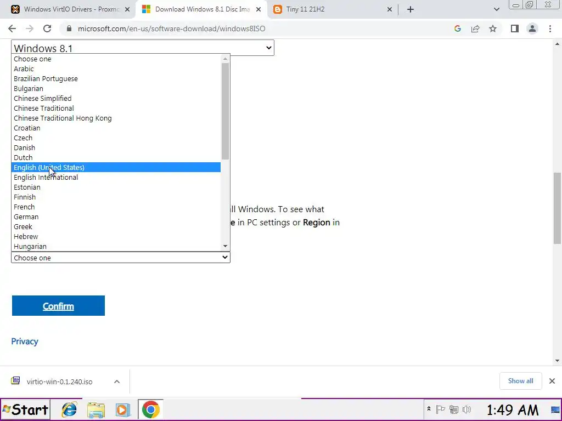Open File Explorer from taskbar
The height and width of the screenshot is (421, 562).
pos(95,410)
